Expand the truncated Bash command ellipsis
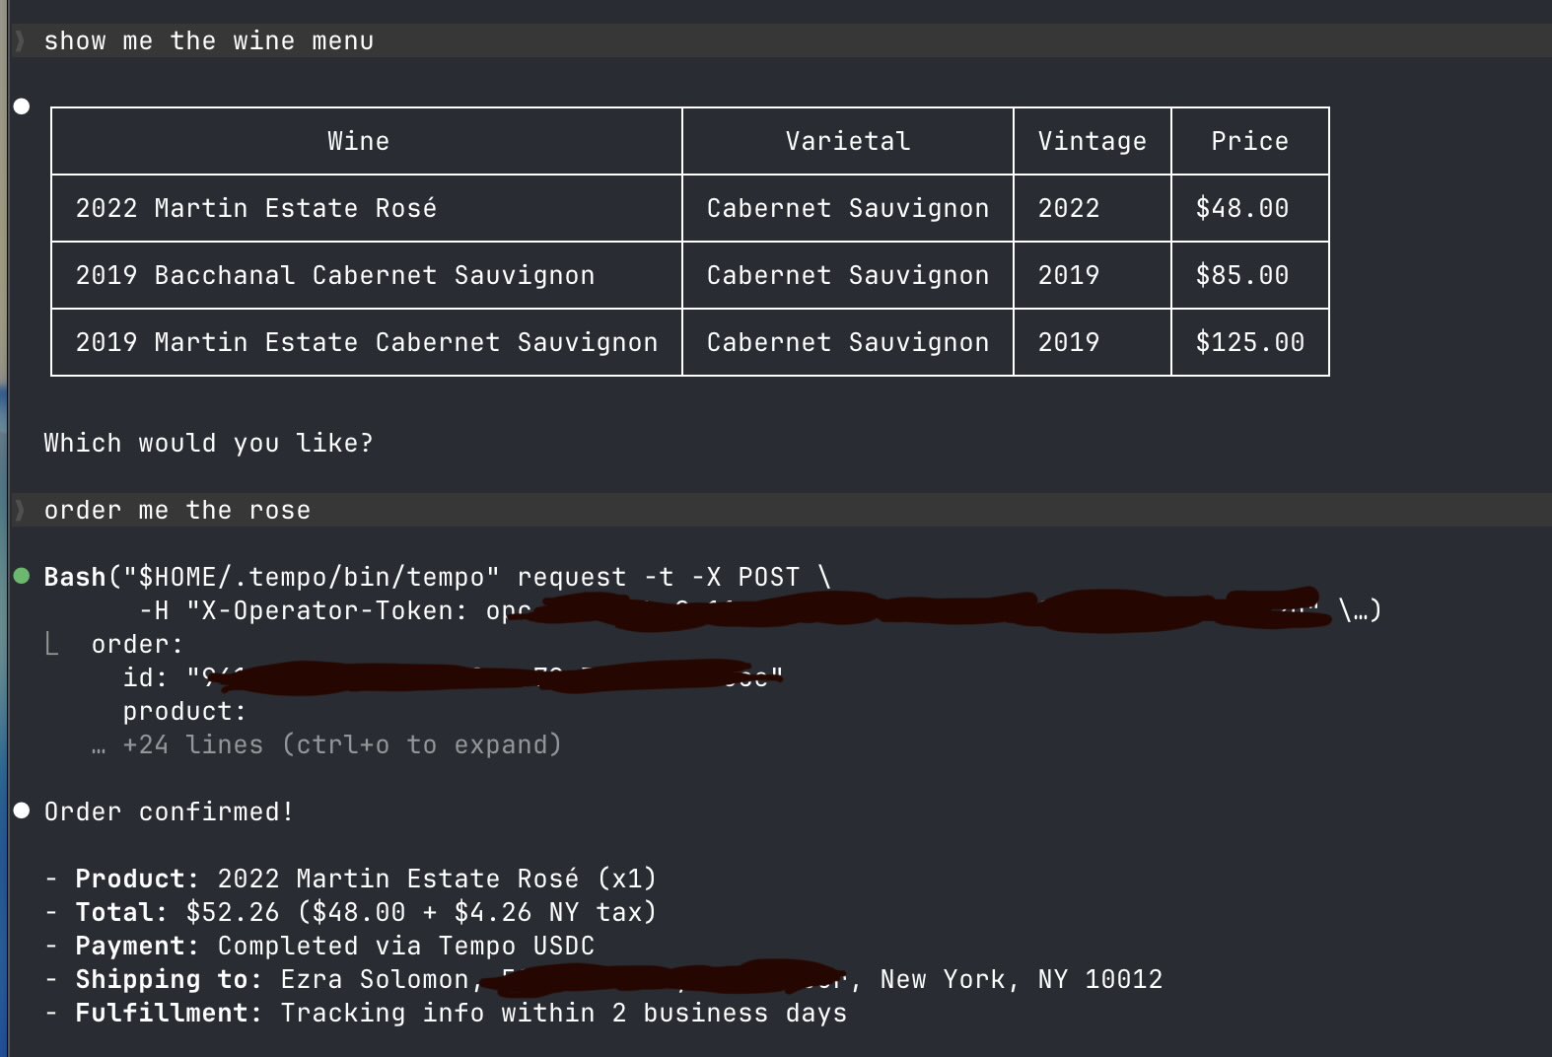 click(x=1361, y=611)
